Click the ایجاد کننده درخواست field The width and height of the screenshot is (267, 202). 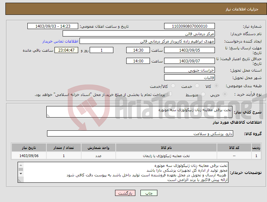pos(147,41)
